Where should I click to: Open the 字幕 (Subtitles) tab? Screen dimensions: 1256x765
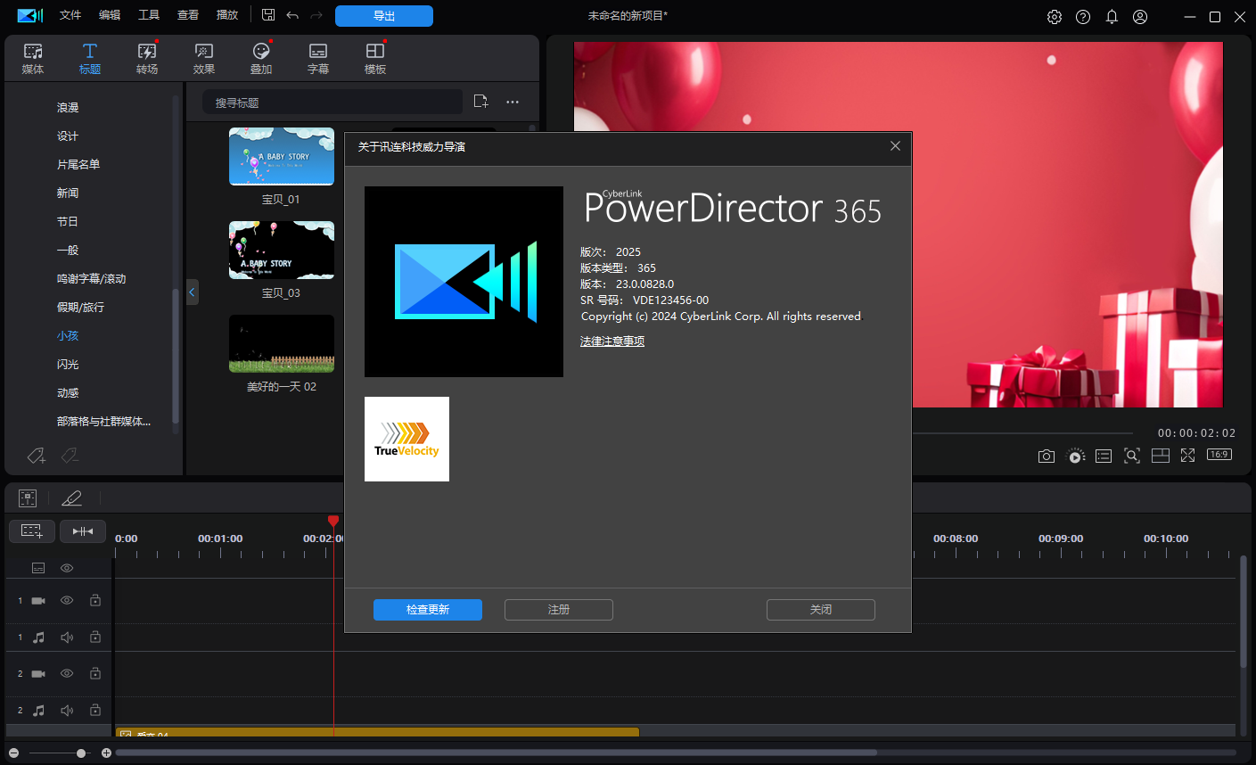pyautogui.click(x=318, y=59)
